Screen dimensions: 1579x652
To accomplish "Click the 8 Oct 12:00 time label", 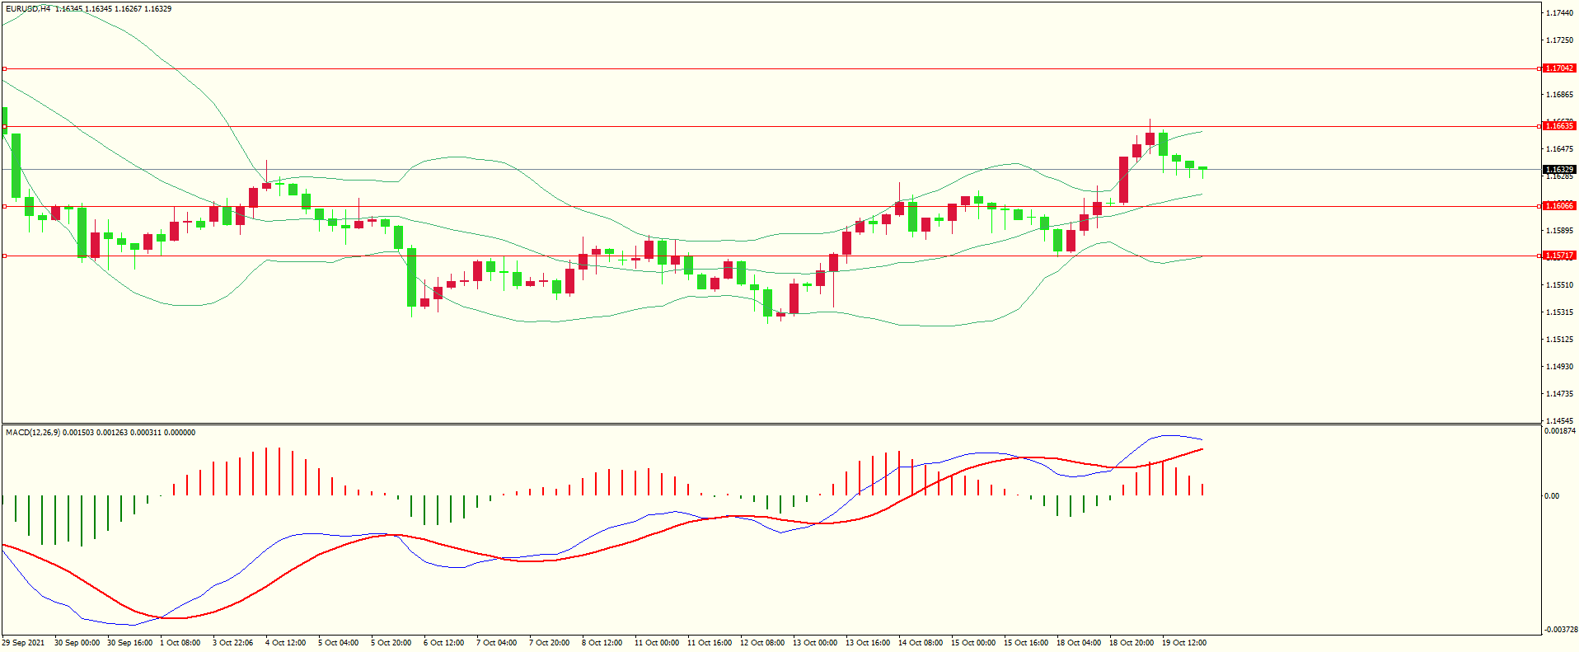I will tap(602, 643).
